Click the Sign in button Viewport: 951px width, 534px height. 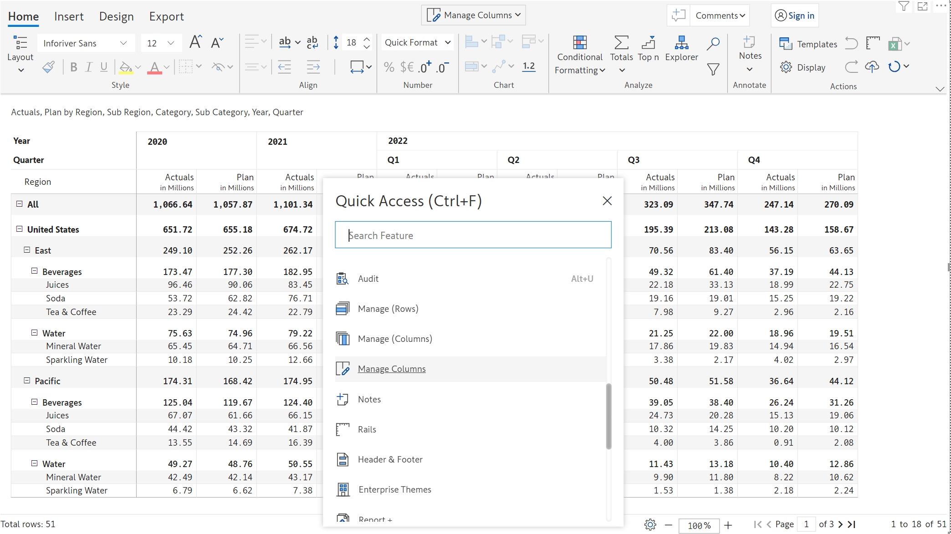click(795, 15)
